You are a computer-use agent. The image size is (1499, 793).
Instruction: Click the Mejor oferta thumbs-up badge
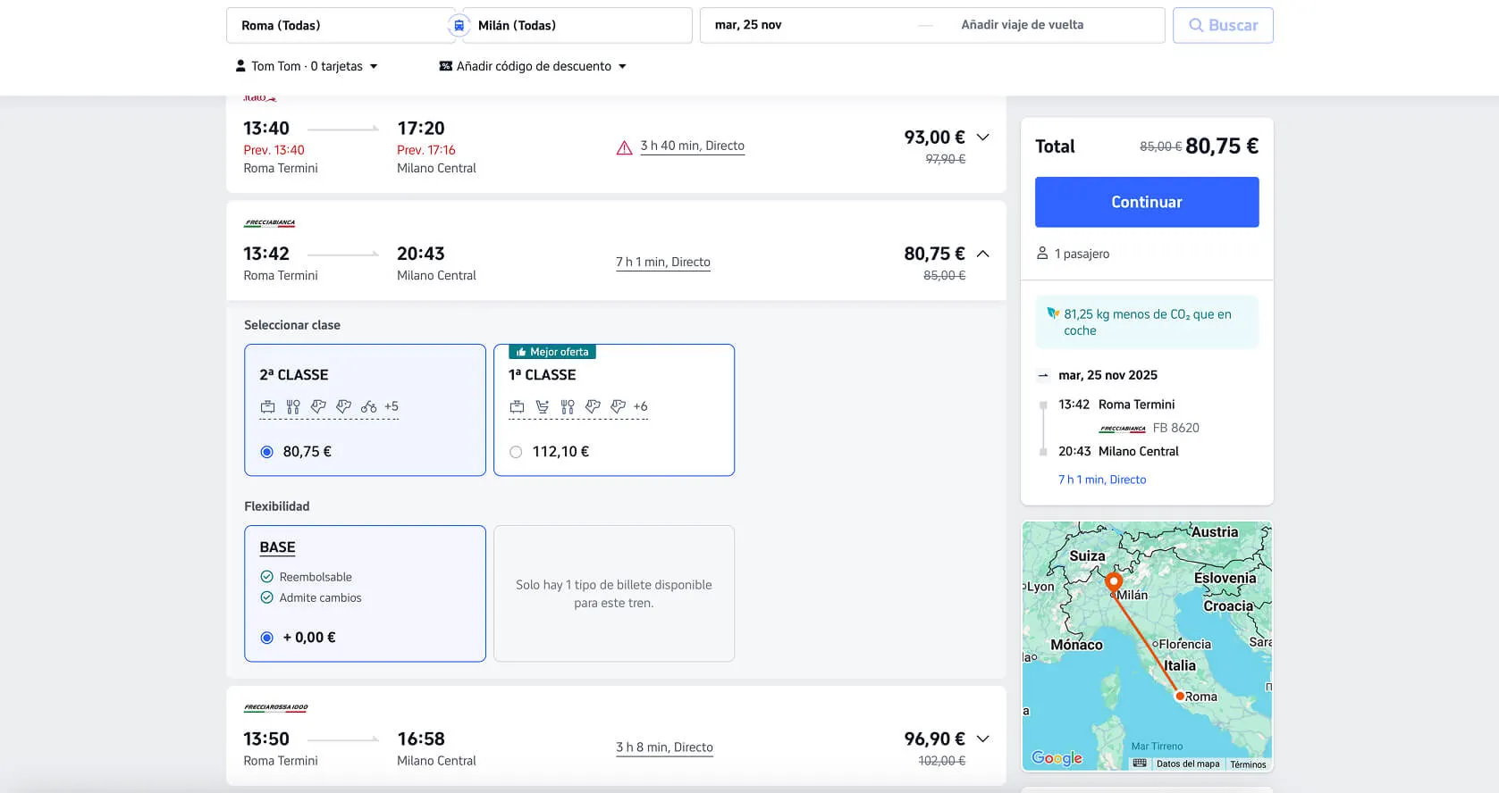[552, 352]
